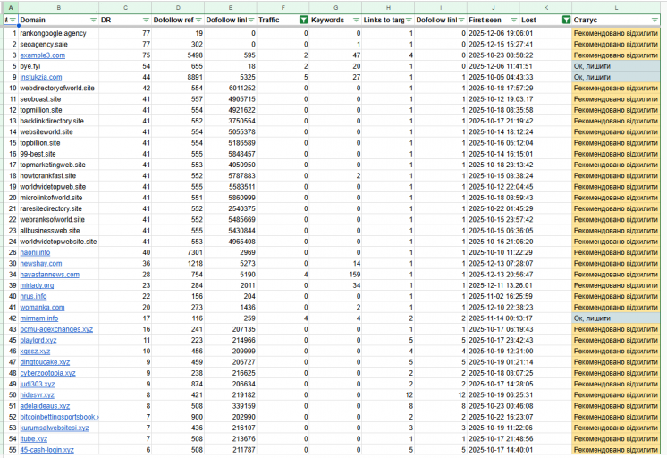Open the ltube.xyz link
The height and width of the screenshot is (458, 667).
tap(34, 439)
